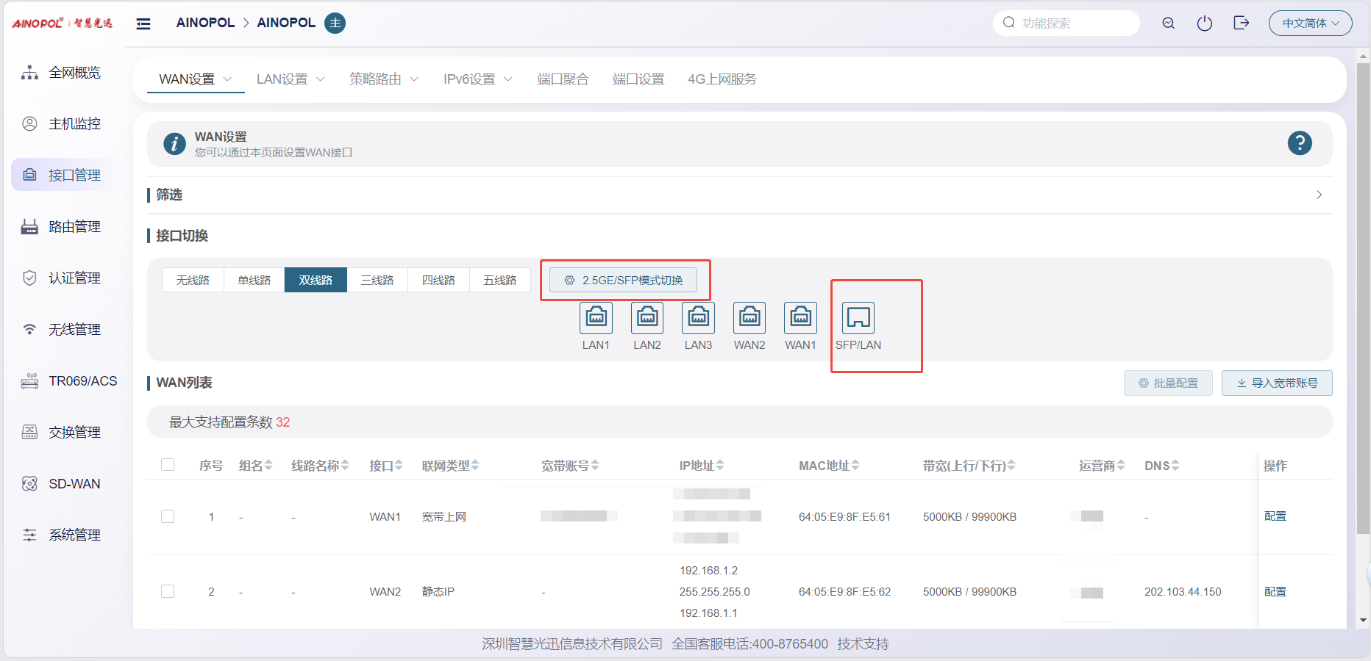The width and height of the screenshot is (1371, 661).
Task: Expand the 筛选 filter section arrow
Action: (x=1319, y=195)
